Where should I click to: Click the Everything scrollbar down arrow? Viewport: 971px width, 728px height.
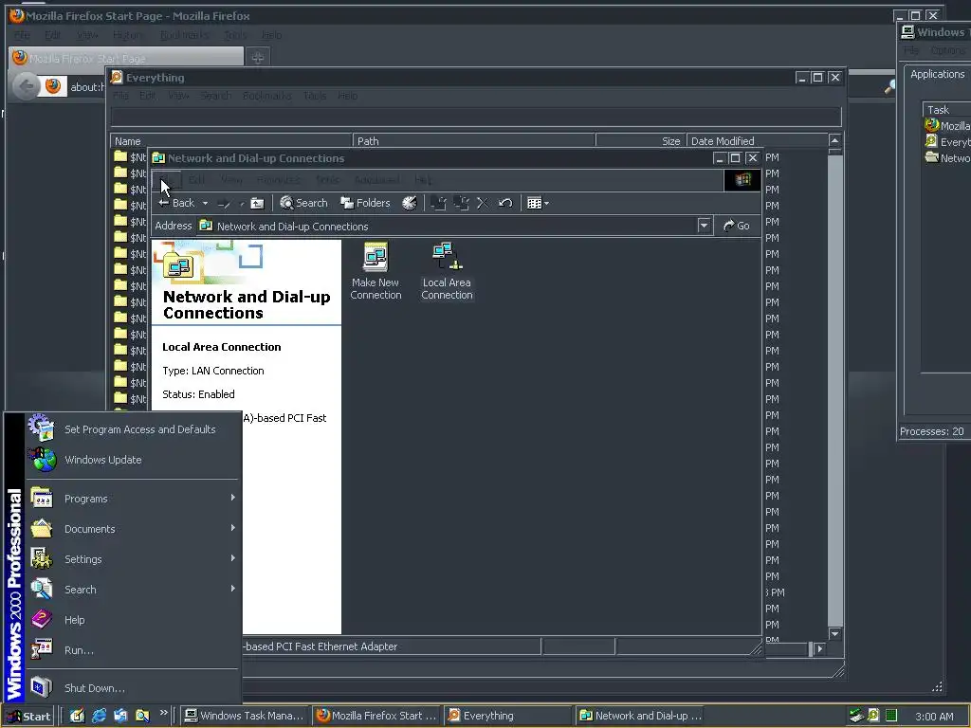[834, 634]
